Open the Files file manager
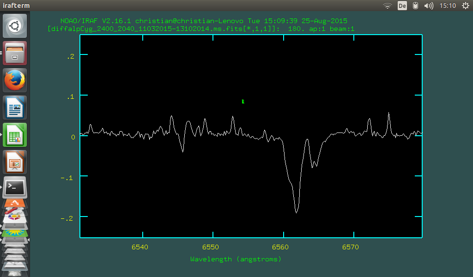Screen dimensions: 473x277 [x=14, y=53]
